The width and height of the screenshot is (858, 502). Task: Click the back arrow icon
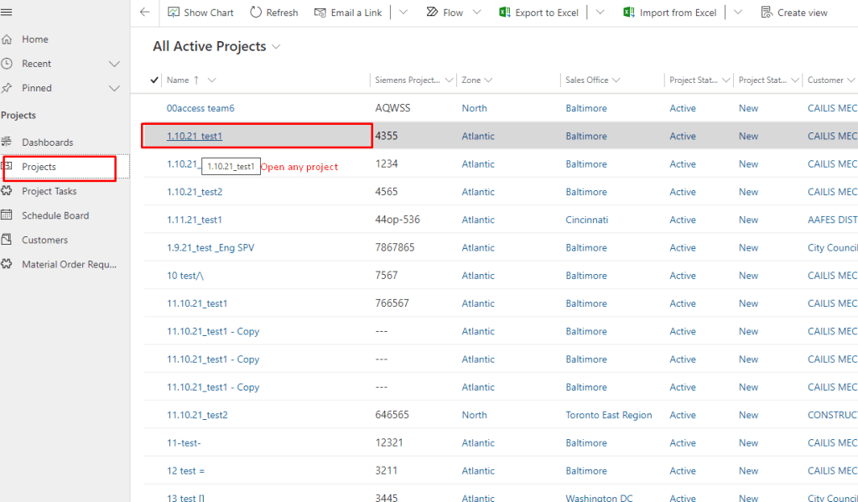pyautogui.click(x=145, y=13)
